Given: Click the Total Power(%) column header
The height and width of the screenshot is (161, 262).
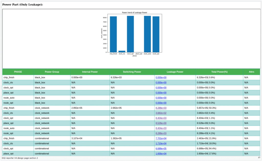Looking at the screenshot, I should pyautogui.click(x=219, y=72).
